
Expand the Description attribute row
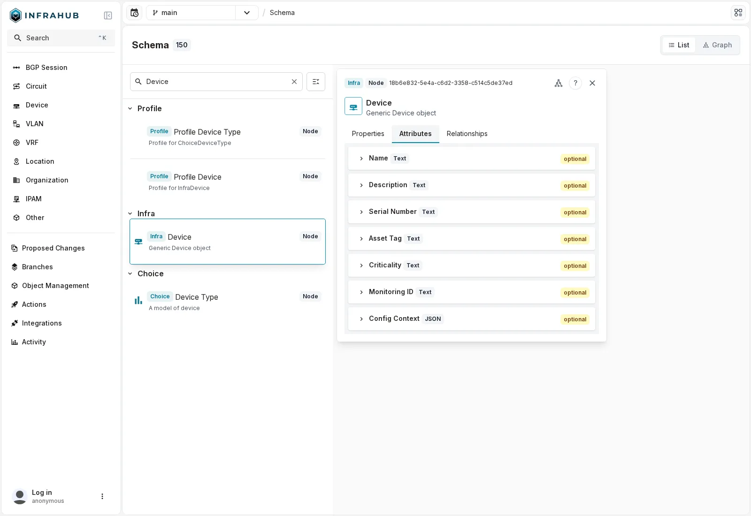pos(472,185)
